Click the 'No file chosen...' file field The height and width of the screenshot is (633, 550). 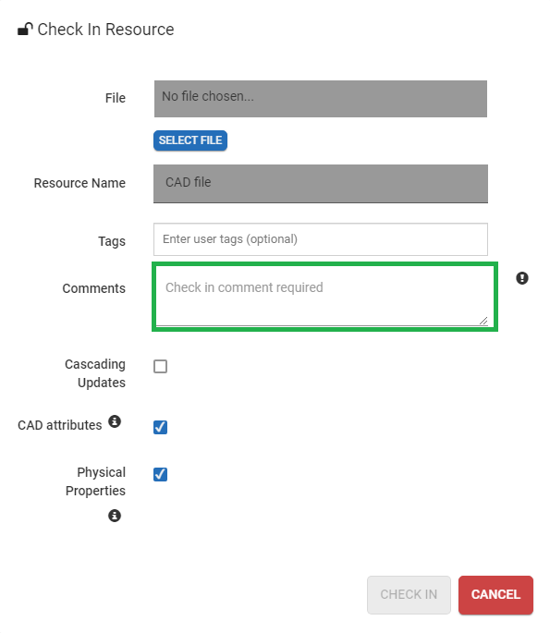pyautogui.click(x=321, y=99)
